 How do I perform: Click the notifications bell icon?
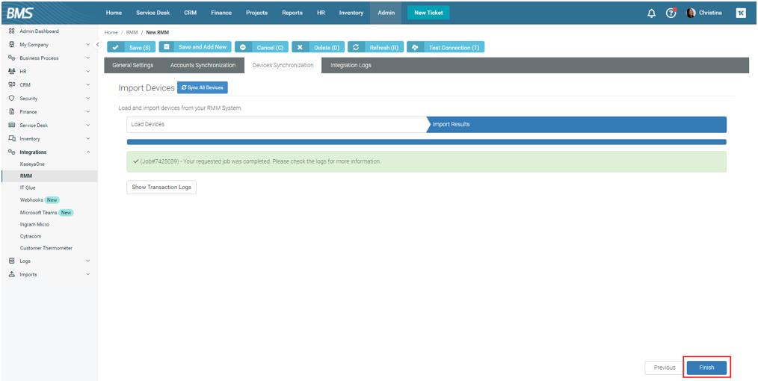click(x=651, y=13)
